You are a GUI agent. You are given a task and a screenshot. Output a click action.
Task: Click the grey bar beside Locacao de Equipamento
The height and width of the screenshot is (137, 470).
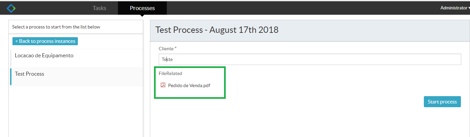11,58
